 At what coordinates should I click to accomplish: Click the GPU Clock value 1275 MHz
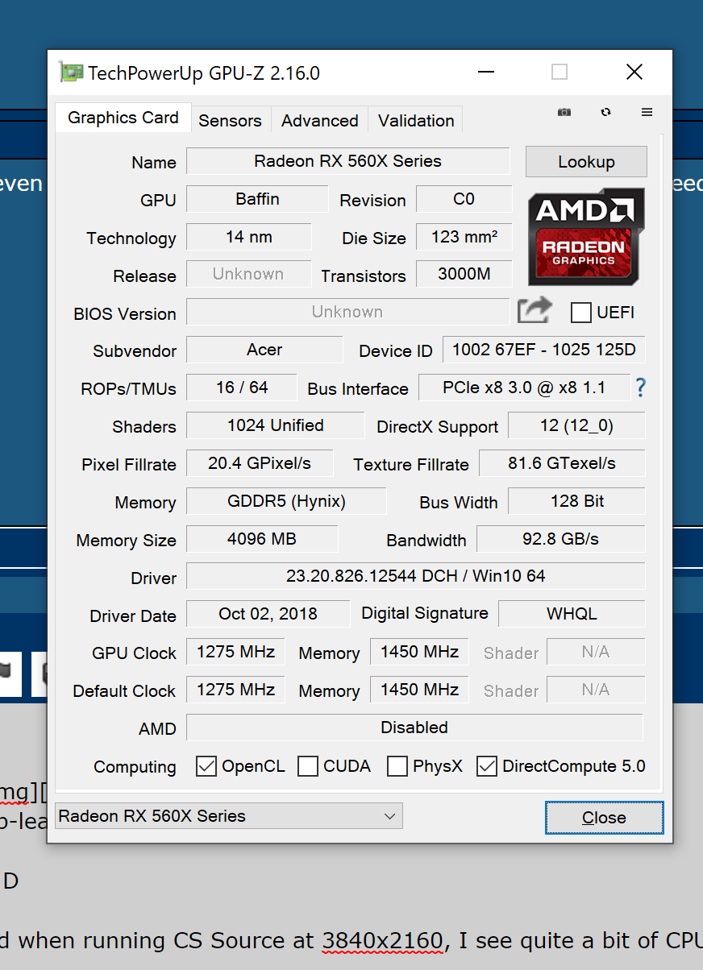[235, 651]
